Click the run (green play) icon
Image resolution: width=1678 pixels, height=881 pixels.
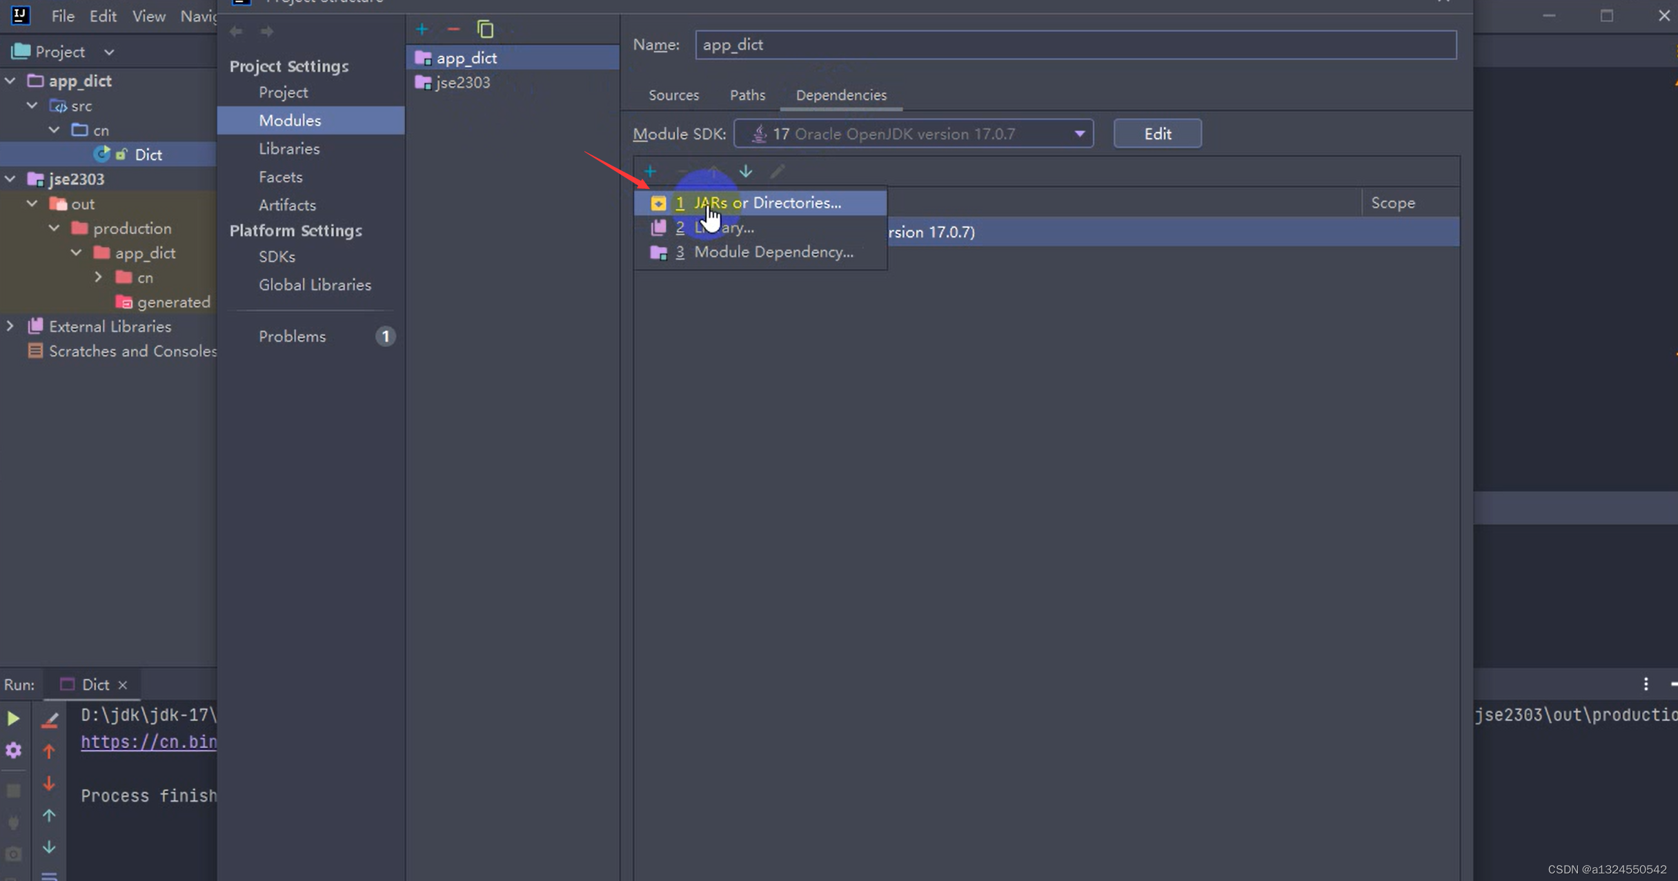(x=13, y=718)
